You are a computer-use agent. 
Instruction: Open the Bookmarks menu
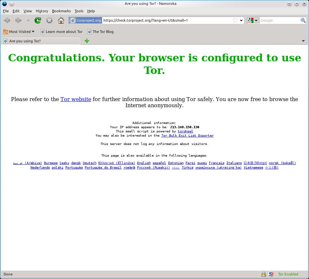61,11
